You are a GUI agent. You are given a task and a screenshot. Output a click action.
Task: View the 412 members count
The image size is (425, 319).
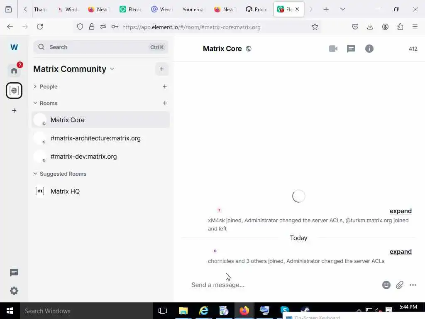click(x=413, y=49)
